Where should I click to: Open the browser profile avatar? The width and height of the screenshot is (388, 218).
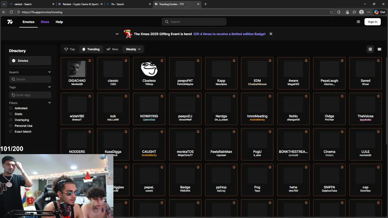[361, 12]
